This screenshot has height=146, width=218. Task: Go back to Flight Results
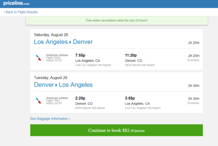pyautogui.click(x=21, y=12)
